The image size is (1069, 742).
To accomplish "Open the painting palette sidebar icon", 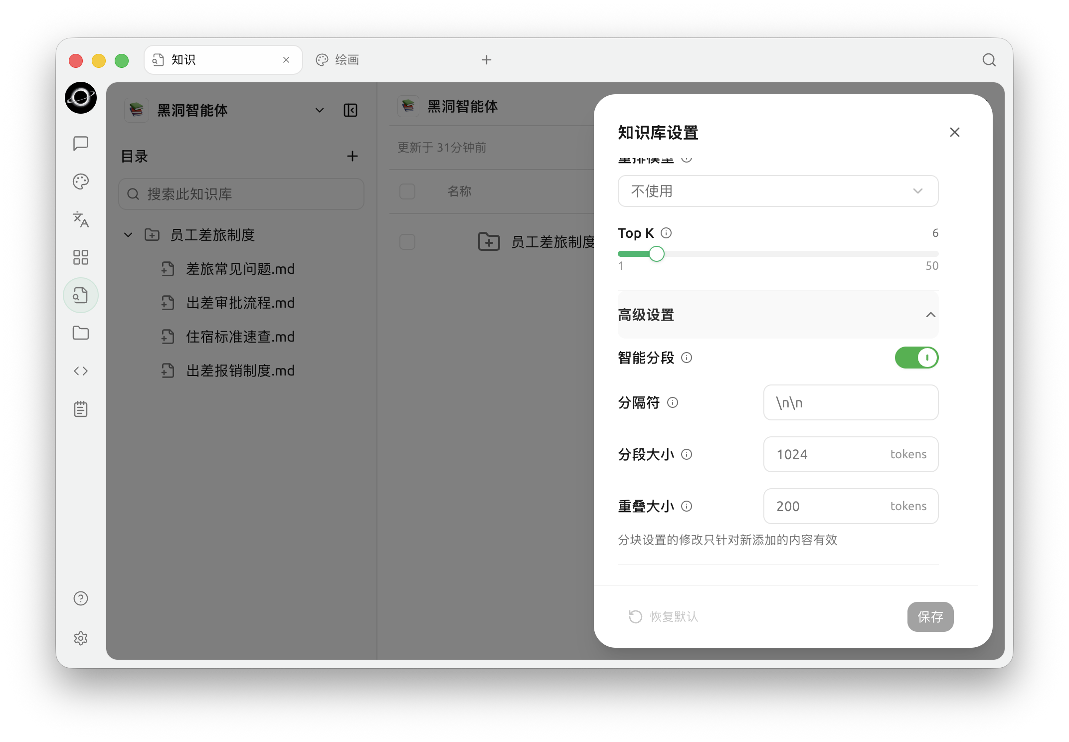I will coord(81,182).
